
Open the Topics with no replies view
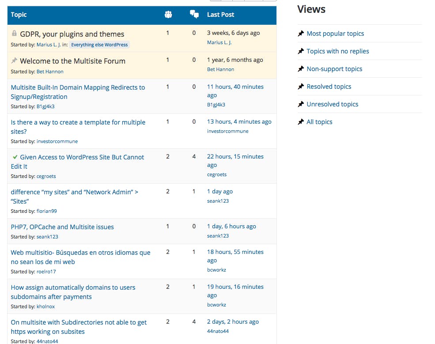tap(337, 51)
